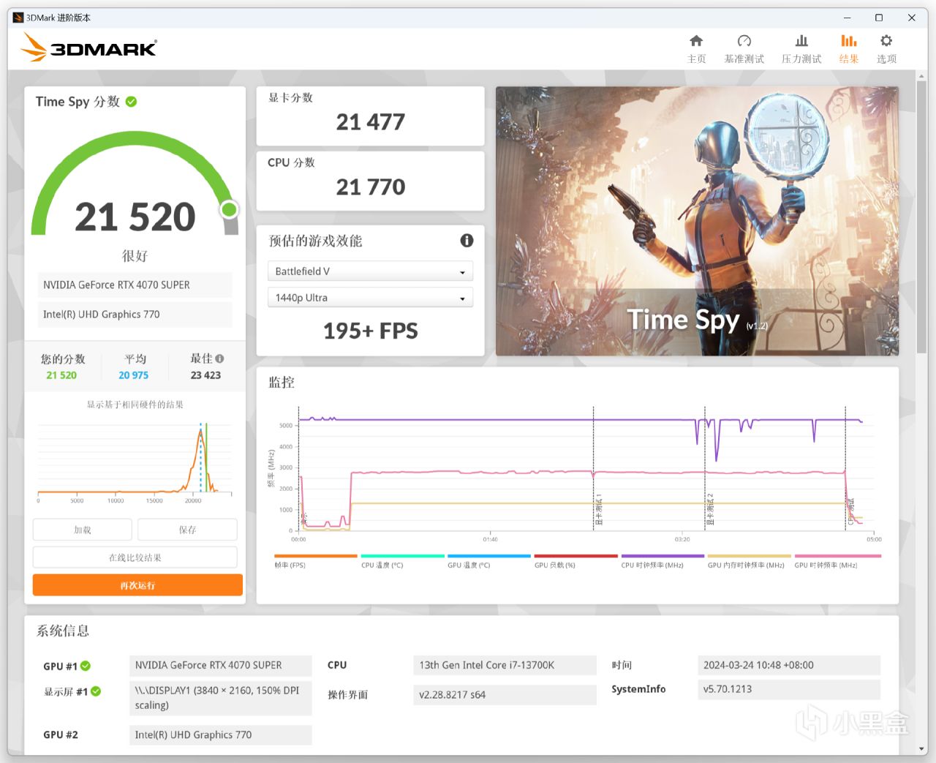Viewport: 936px width, 763px height.
Task: Open the Battlefield V game dropdown
Action: pyautogui.click(x=370, y=271)
